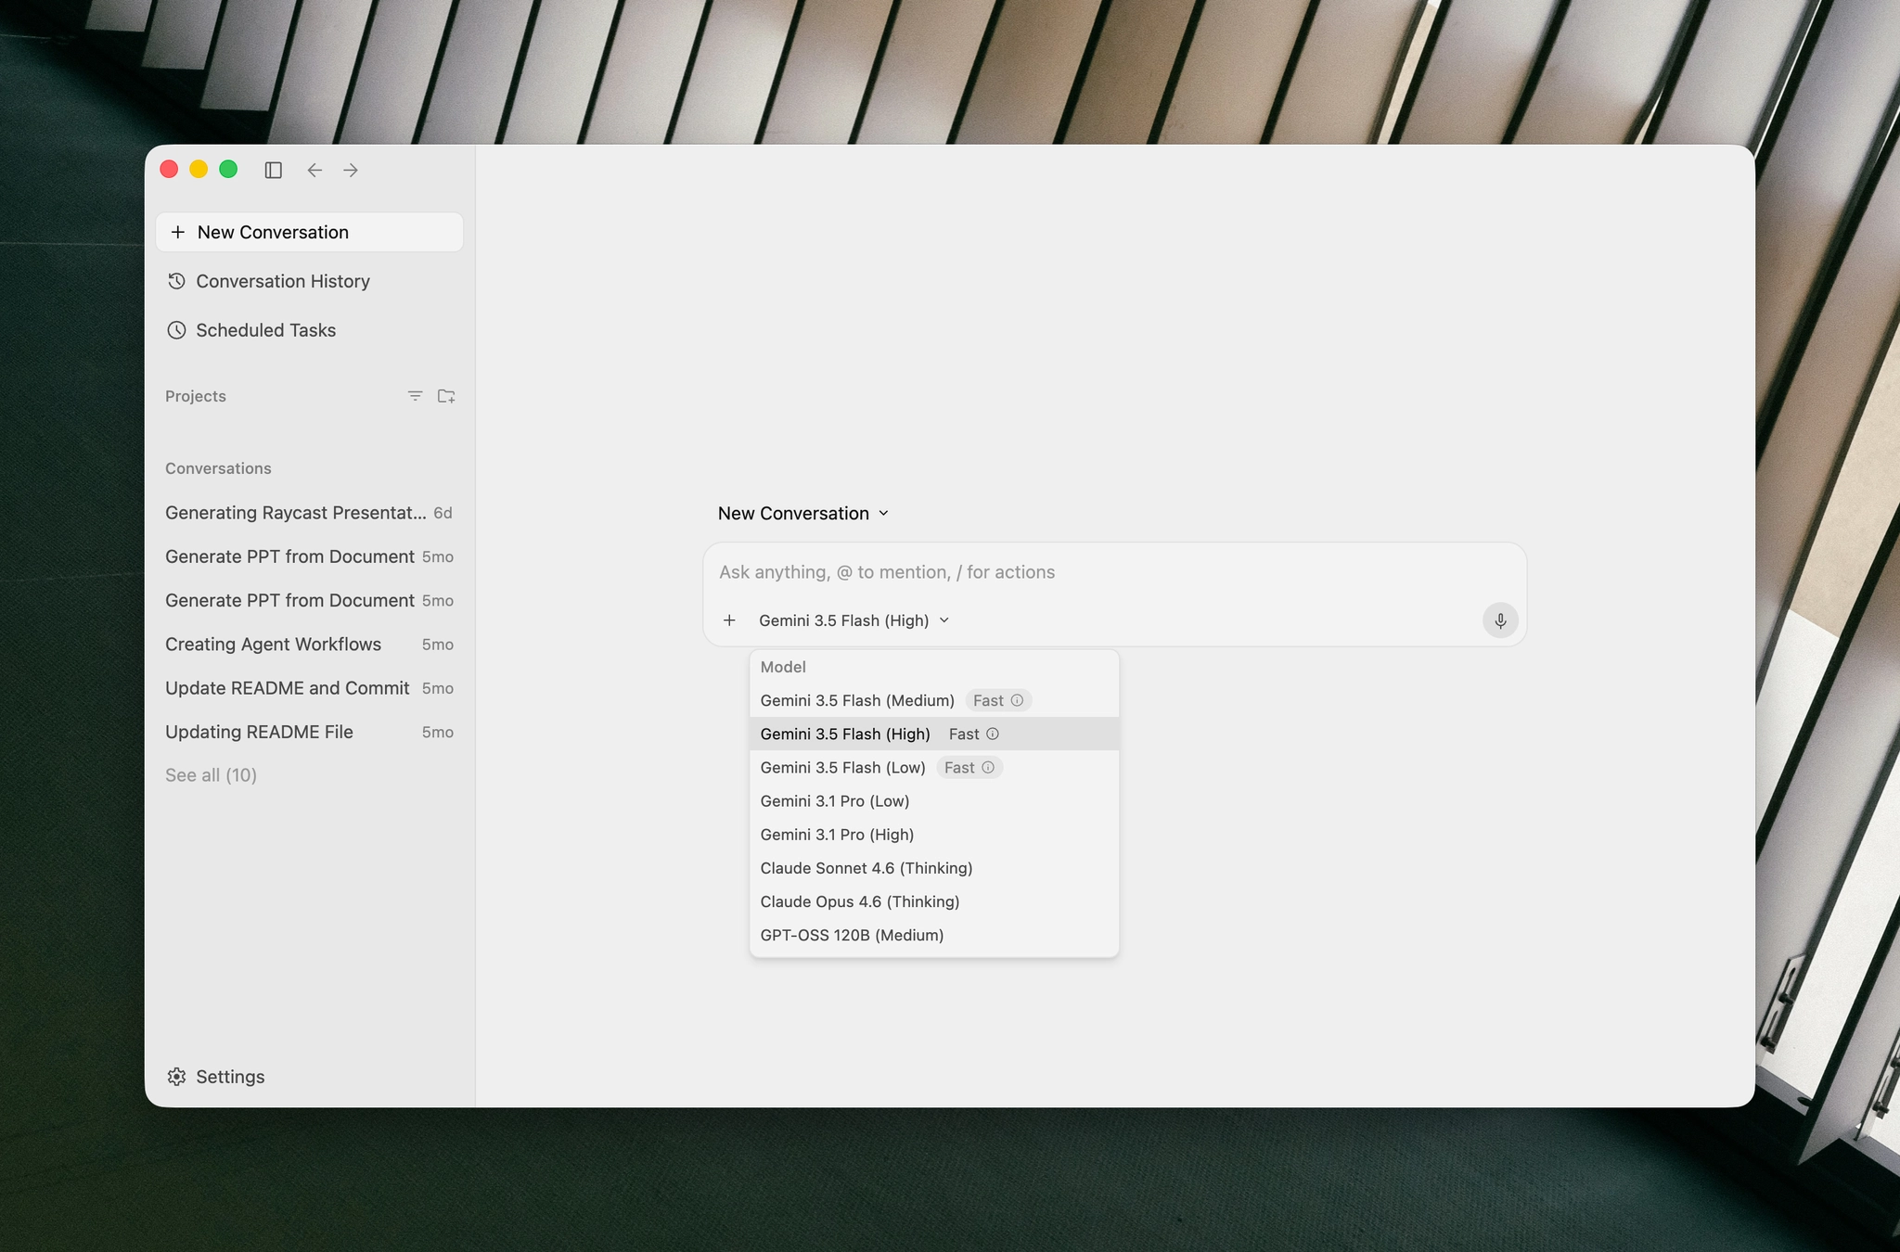The image size is (1900, 1252).
Task: Choose GPT-OSS 120B (Medium) model
Action: (x=934, y=935)
